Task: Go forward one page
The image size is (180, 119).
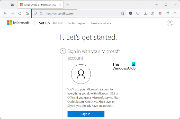Action: [12, 14]
